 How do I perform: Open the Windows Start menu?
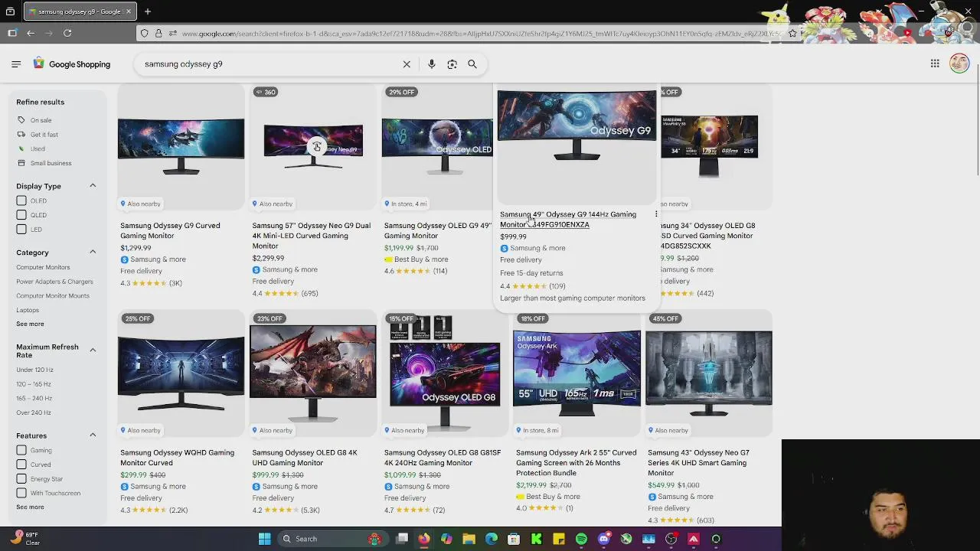264,539
